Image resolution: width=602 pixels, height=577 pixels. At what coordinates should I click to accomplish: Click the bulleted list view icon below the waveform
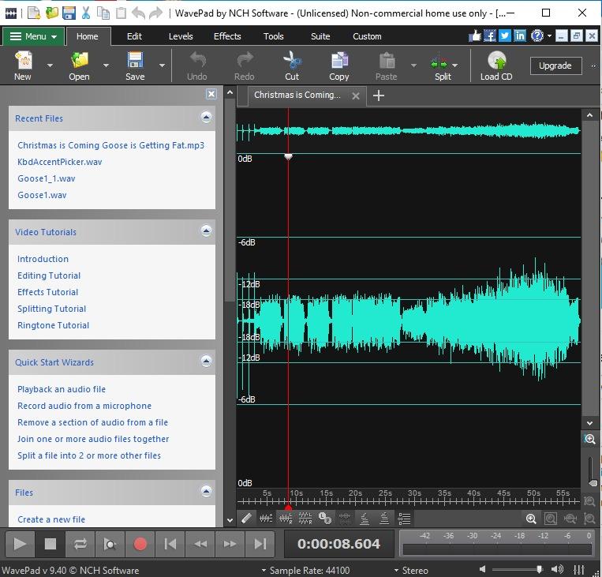coord(404,519)
